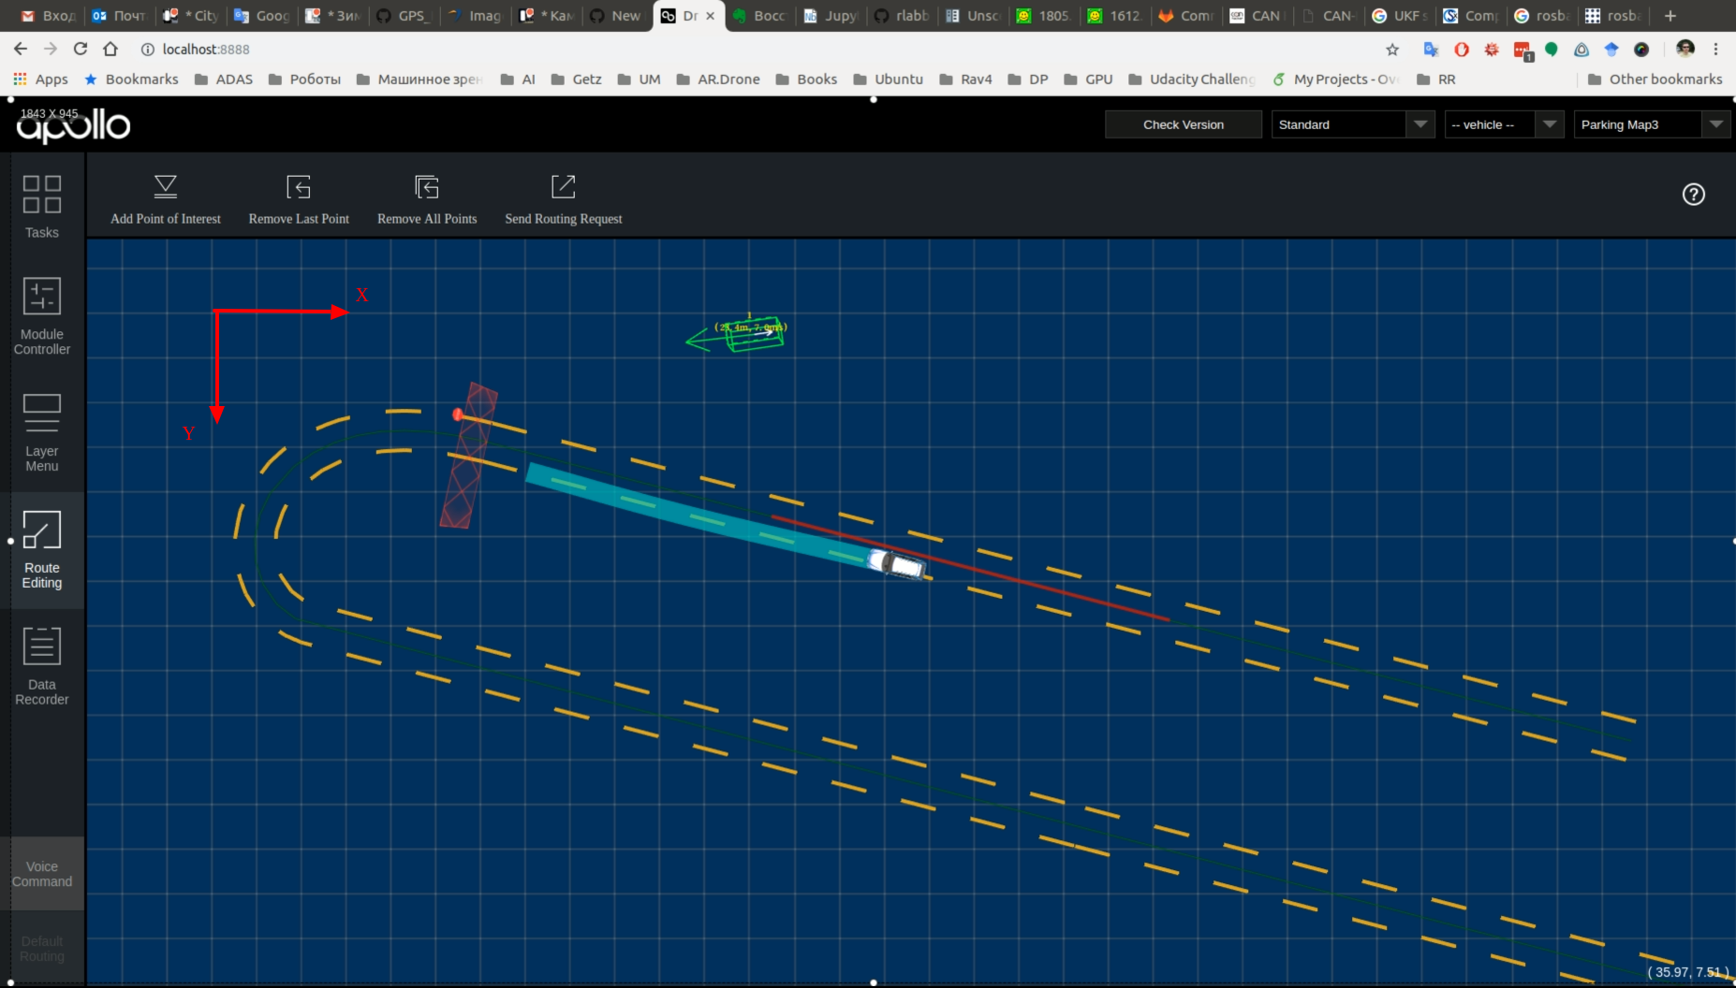Select Route Editing in sidebar
This screenshot has width=1736, height=988.
tap(42, 550)
